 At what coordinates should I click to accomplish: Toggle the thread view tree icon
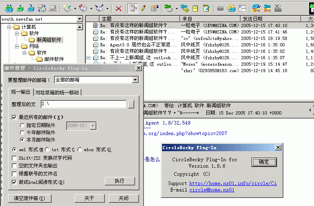[x=133, y=8]
